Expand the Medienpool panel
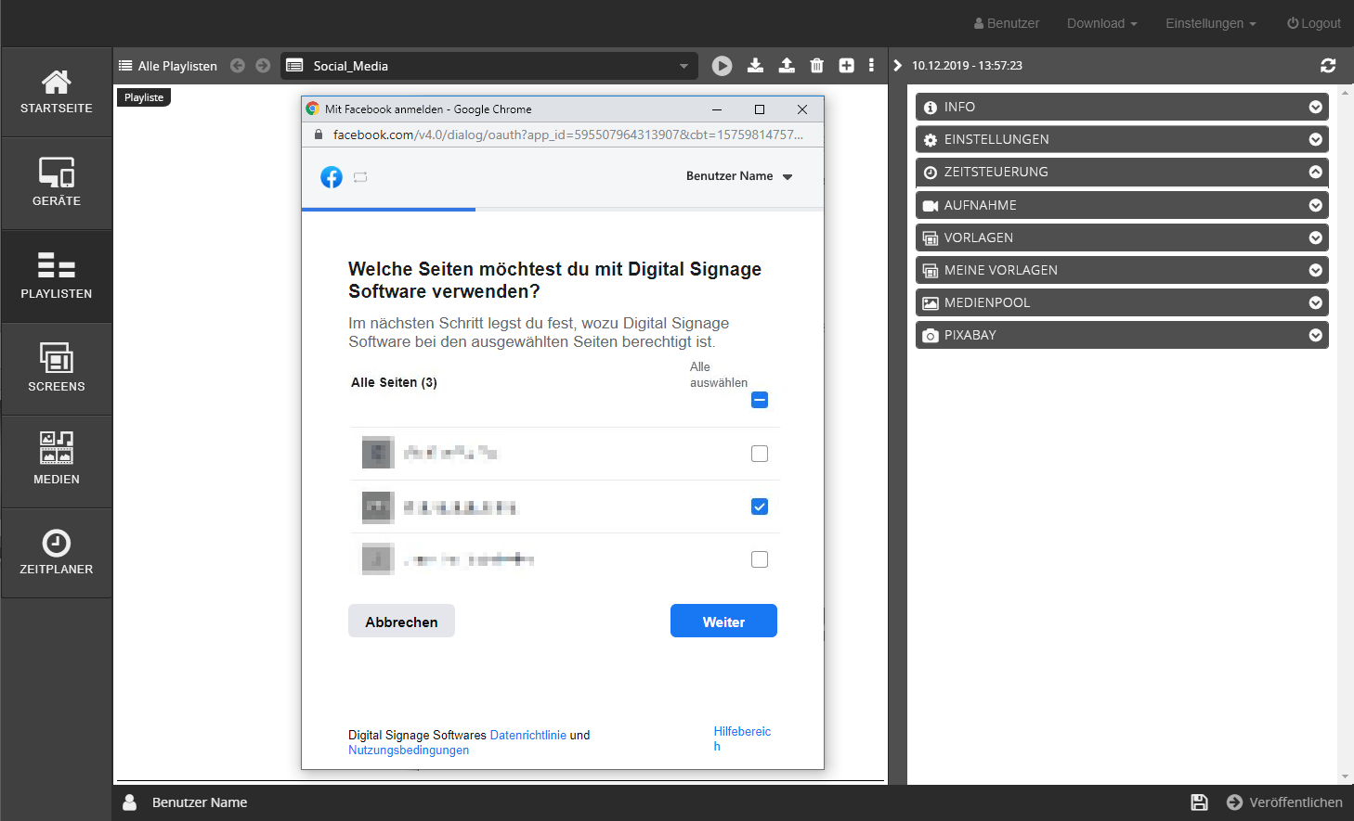The image size is (1354, 821). tap(1121, 302)
